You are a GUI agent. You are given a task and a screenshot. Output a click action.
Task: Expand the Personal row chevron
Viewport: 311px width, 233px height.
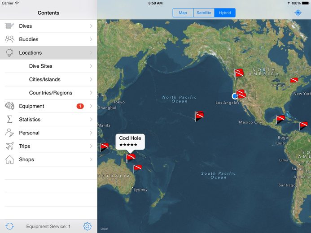[91, 133]
